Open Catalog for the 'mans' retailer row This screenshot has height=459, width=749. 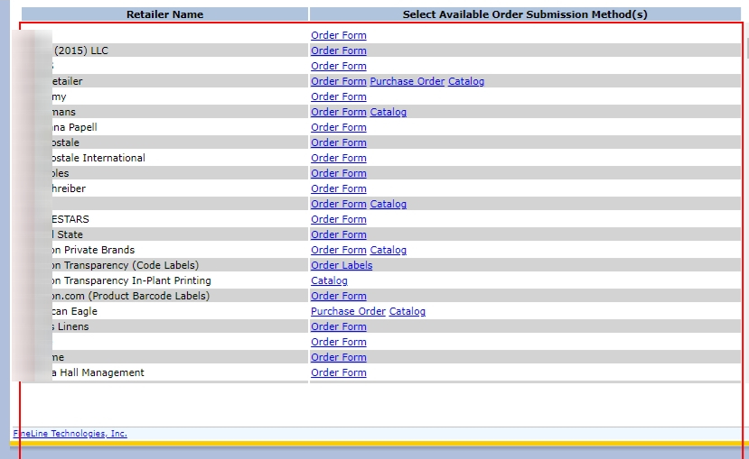(389, 112)
